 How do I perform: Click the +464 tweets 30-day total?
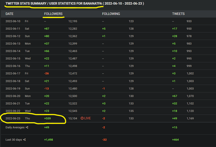tap(175, 140)
